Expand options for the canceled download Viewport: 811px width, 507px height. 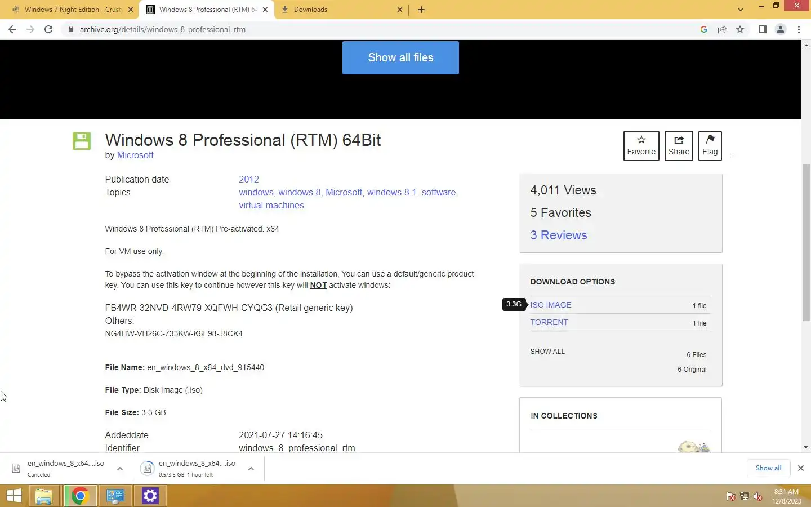(120, 469)
